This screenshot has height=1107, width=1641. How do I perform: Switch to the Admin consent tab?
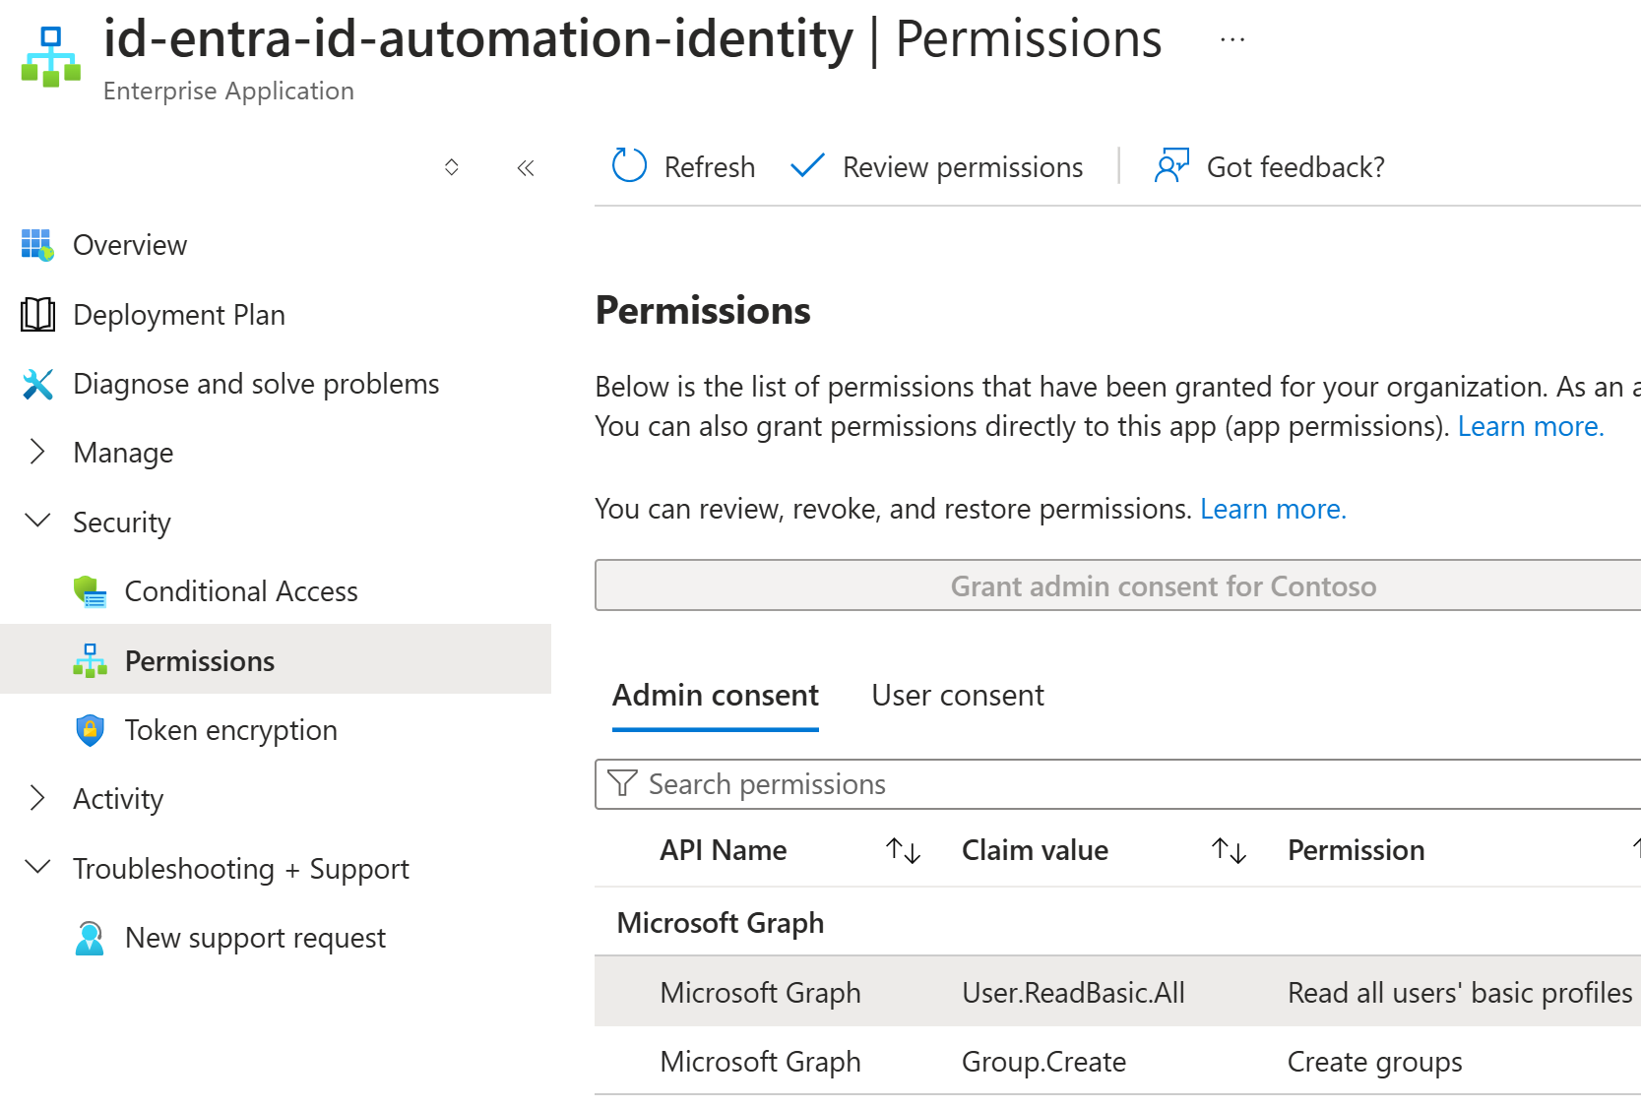pyautogui.click(x=716, y=696)
